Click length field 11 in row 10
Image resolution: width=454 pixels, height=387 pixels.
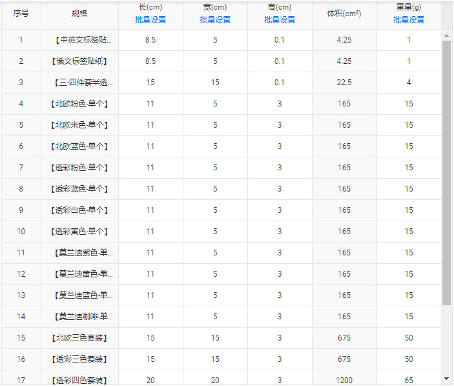[x=150, y=232]
